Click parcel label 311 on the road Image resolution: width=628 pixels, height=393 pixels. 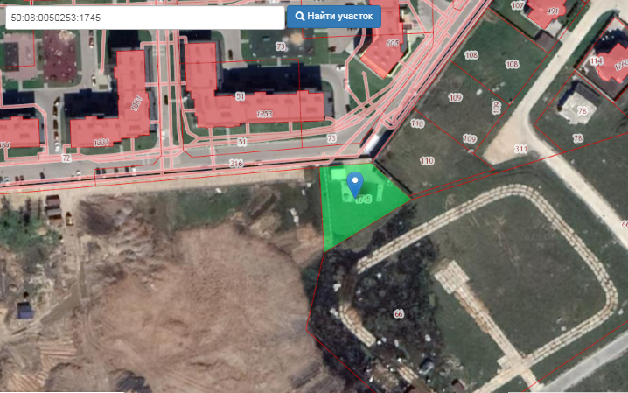click(x=520, y=149)
